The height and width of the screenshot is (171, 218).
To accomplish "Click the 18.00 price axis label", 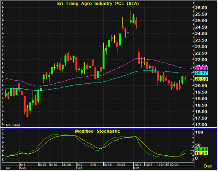I will pos(201,112).
